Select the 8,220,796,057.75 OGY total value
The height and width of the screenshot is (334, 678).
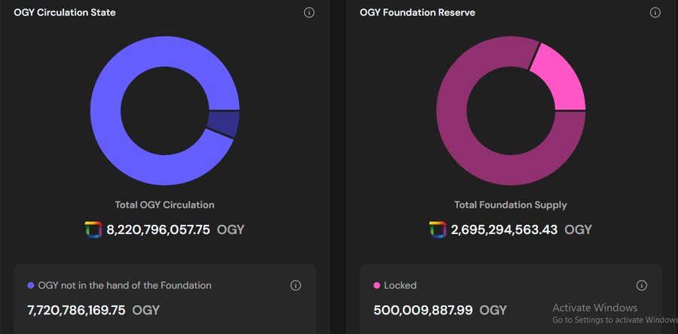pyautogui.click(x=175, y=229)
